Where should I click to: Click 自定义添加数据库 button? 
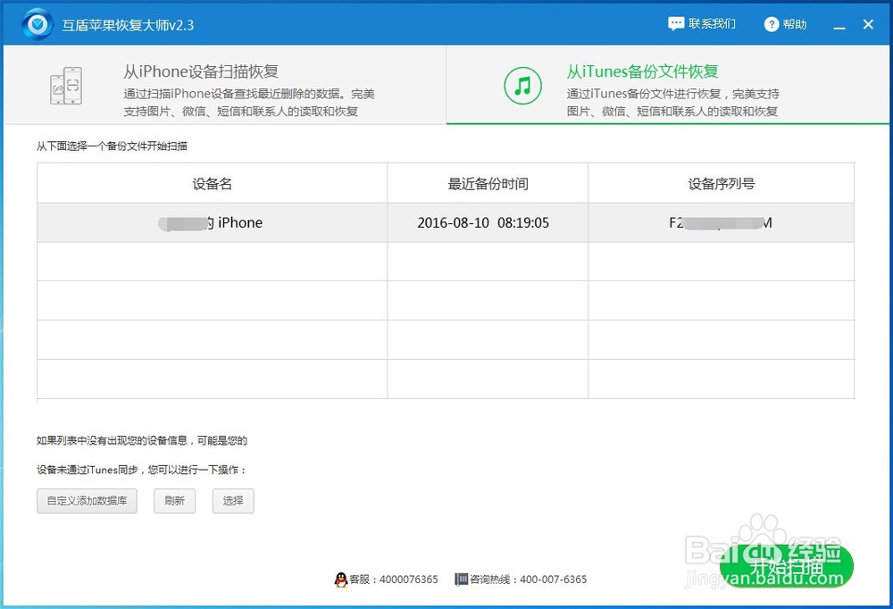(87, 501)
